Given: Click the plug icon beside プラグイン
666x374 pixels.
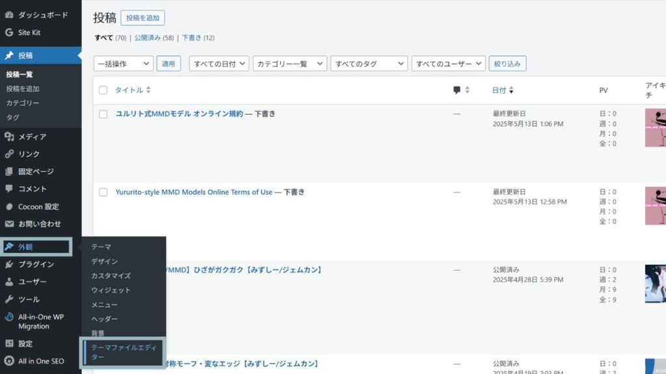Looking at the screenshot, I should [x=9, y=264].
